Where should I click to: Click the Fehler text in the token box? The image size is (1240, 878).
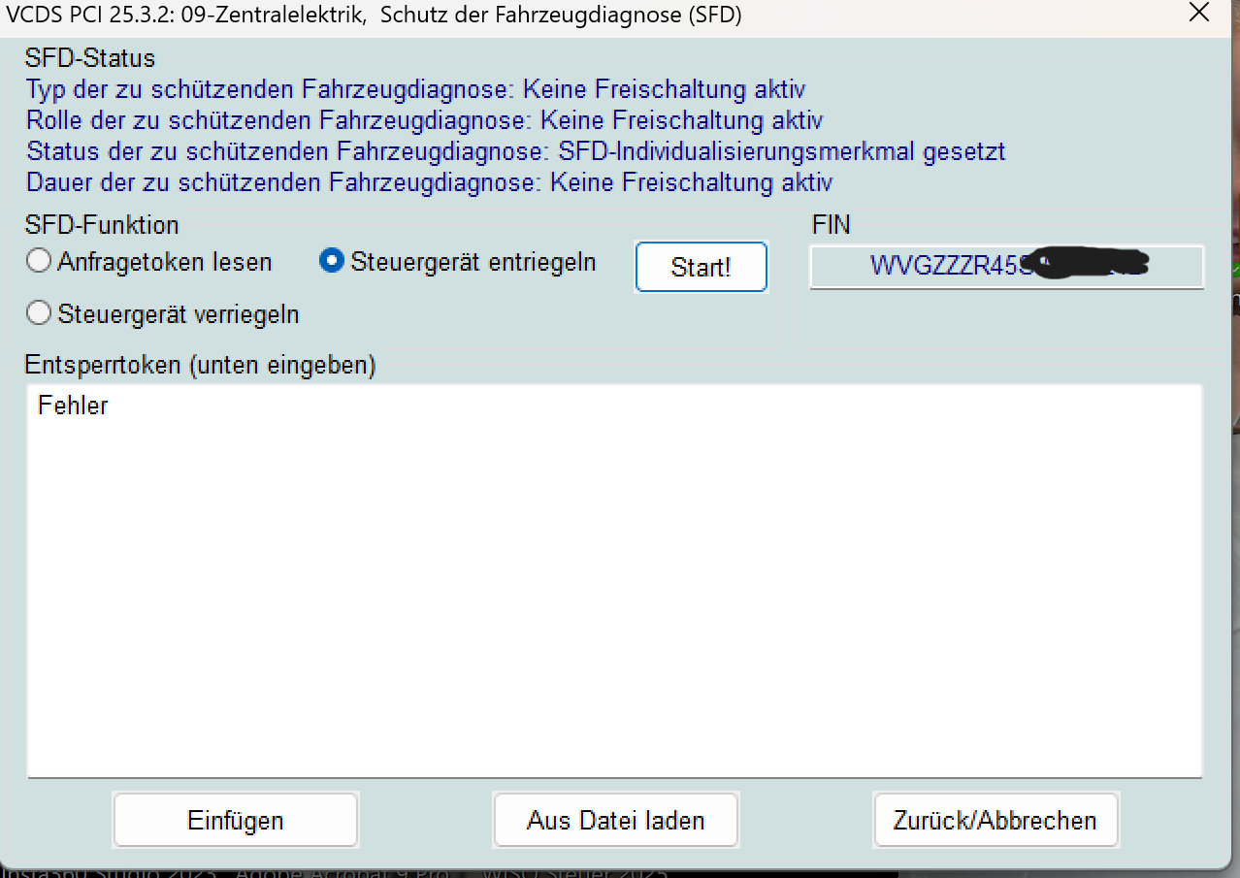click(74, 406)
